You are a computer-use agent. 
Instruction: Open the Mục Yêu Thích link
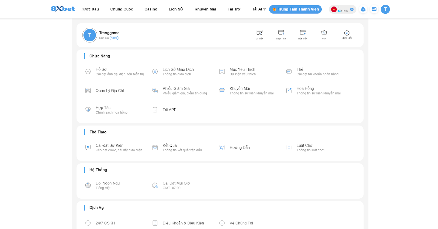(243, 69)
